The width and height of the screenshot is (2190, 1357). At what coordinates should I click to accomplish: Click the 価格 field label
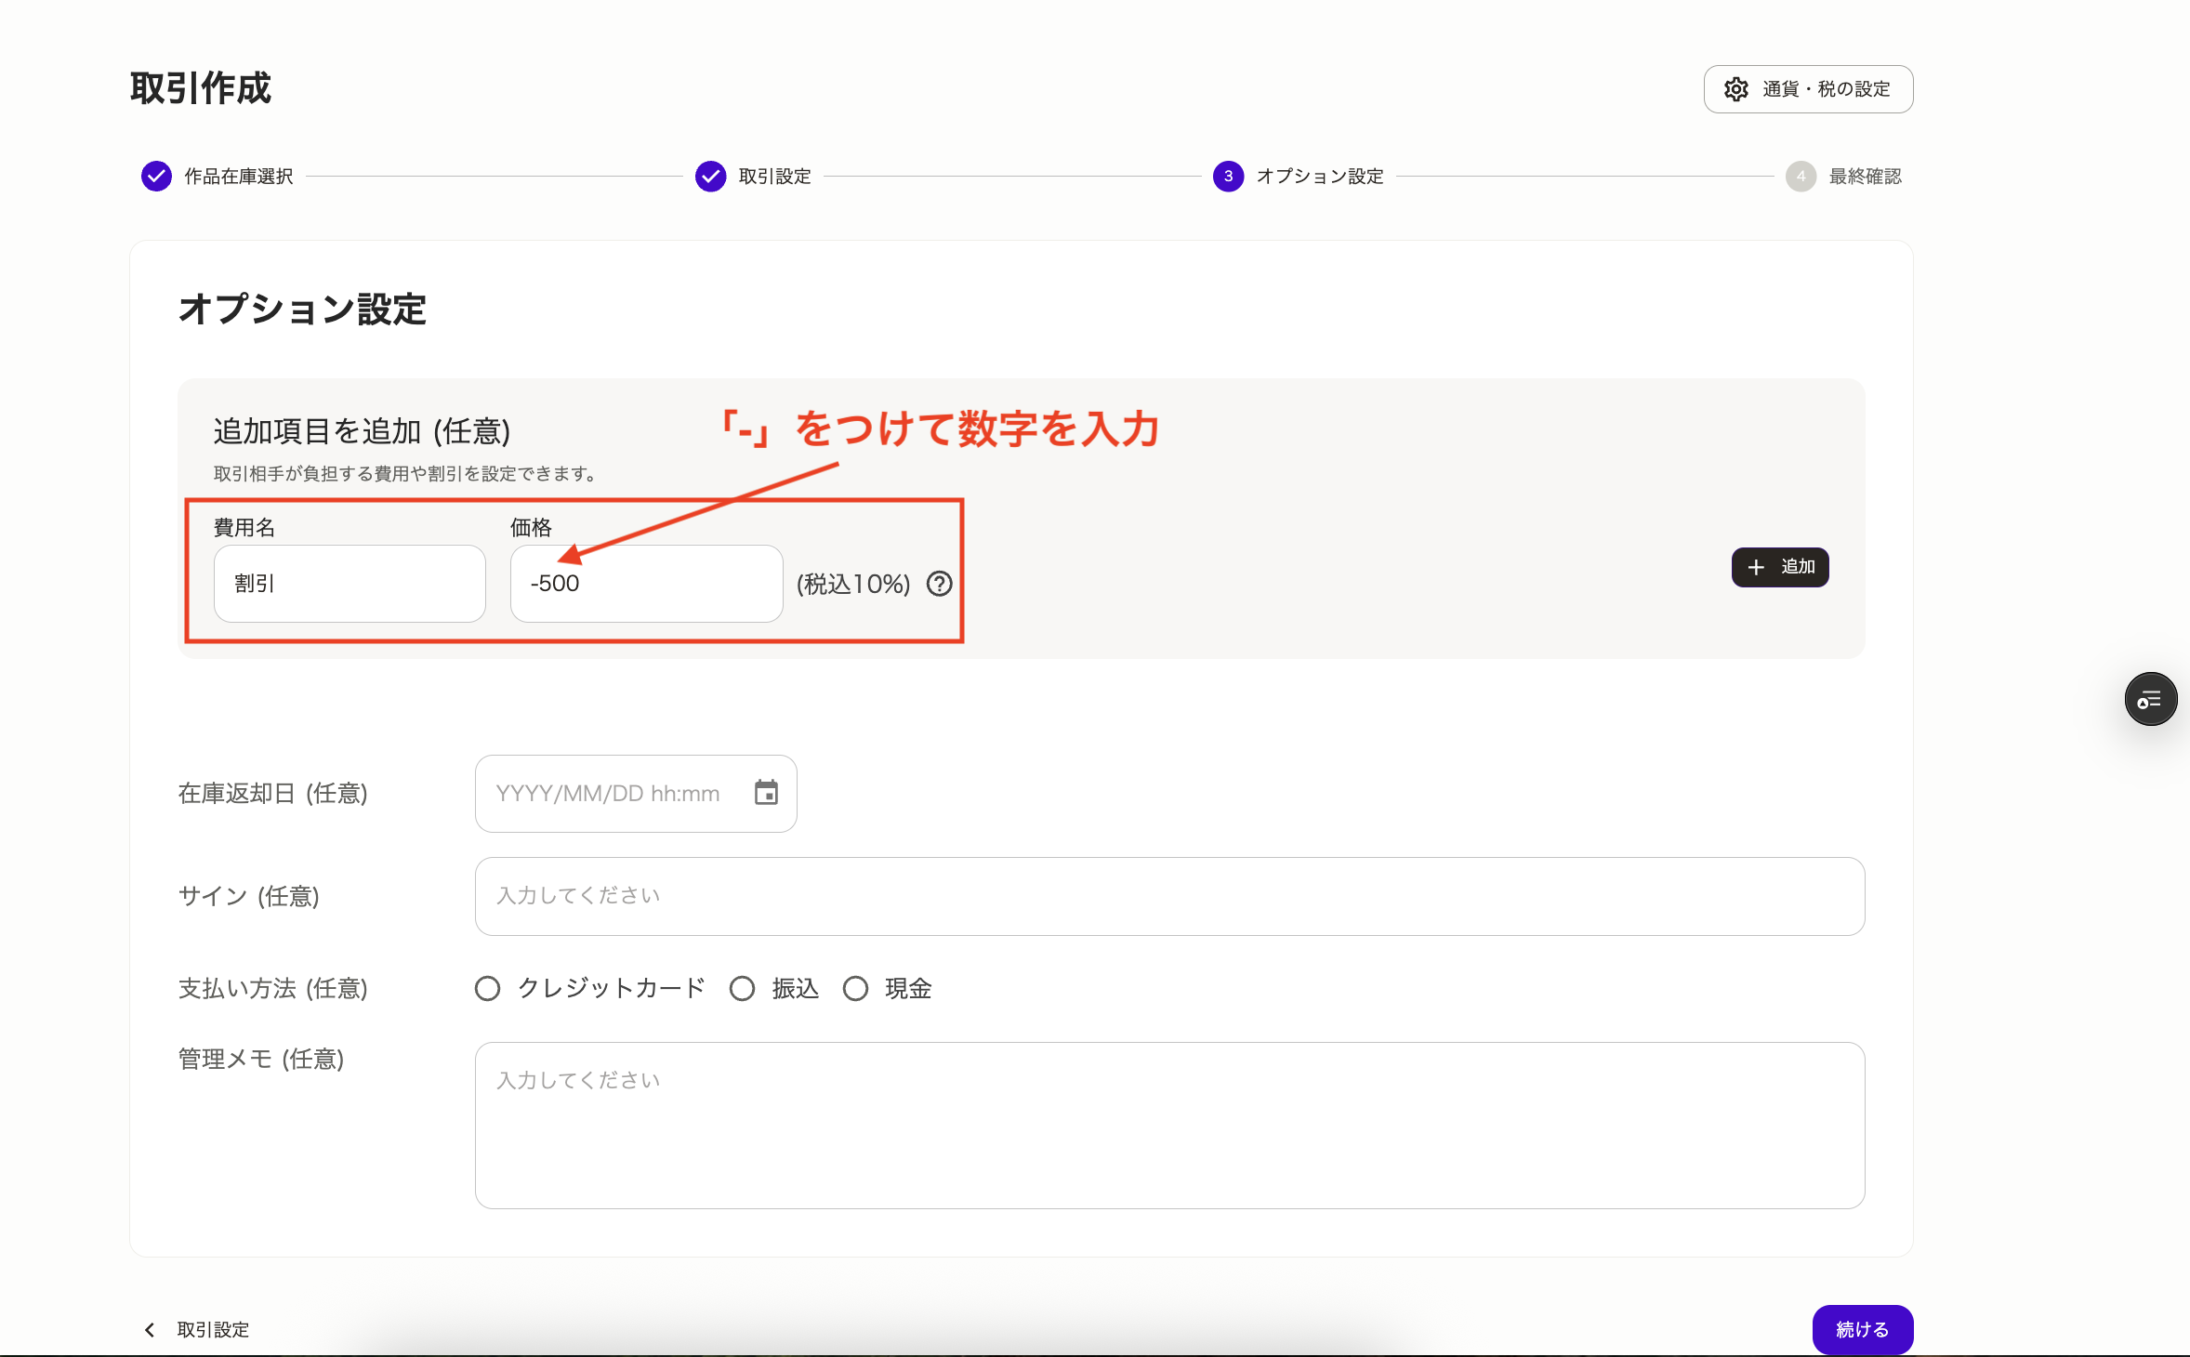point(531,528)
